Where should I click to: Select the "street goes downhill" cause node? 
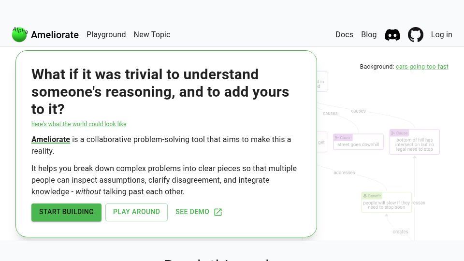[x=358, y=142]
